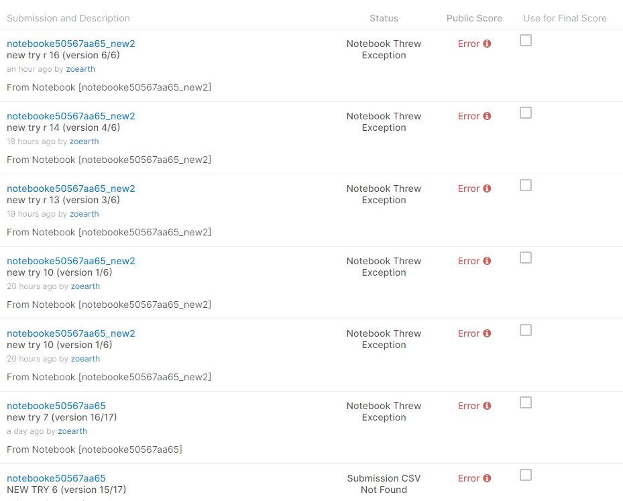The height and width of the screenshot is (501, 623).
Task: Open notebooke50567aa65 link for new try 7
Action: click(x=56, y=406)
